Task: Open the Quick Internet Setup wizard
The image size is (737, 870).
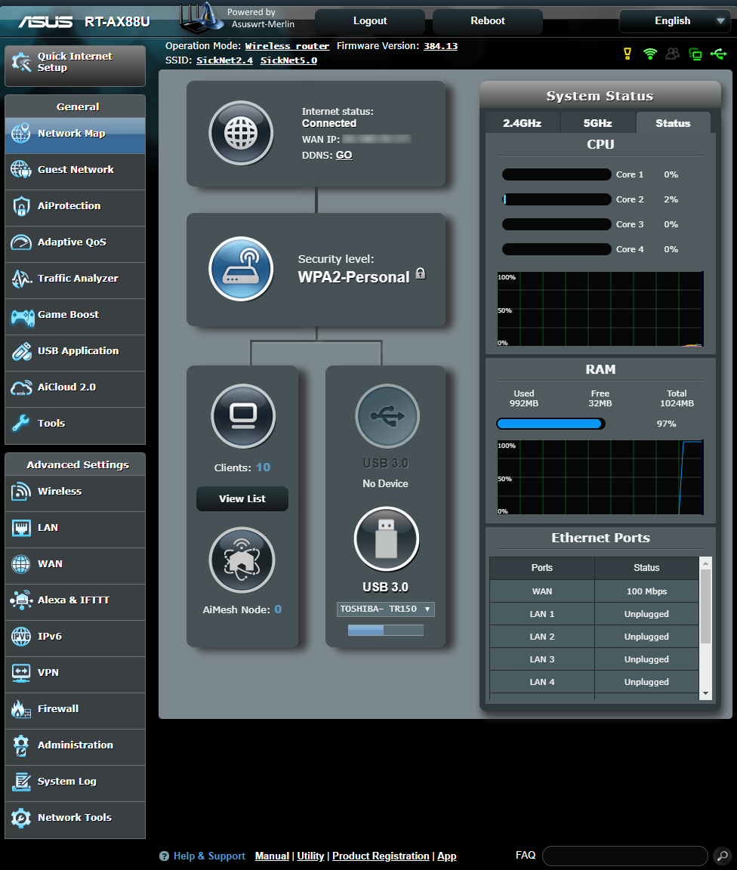Action: (x=75, y=66)
